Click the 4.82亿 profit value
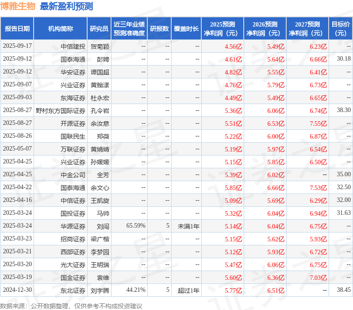Image resolution: width=353 pixels, height=310 pixels. click(x=233, y=72)
